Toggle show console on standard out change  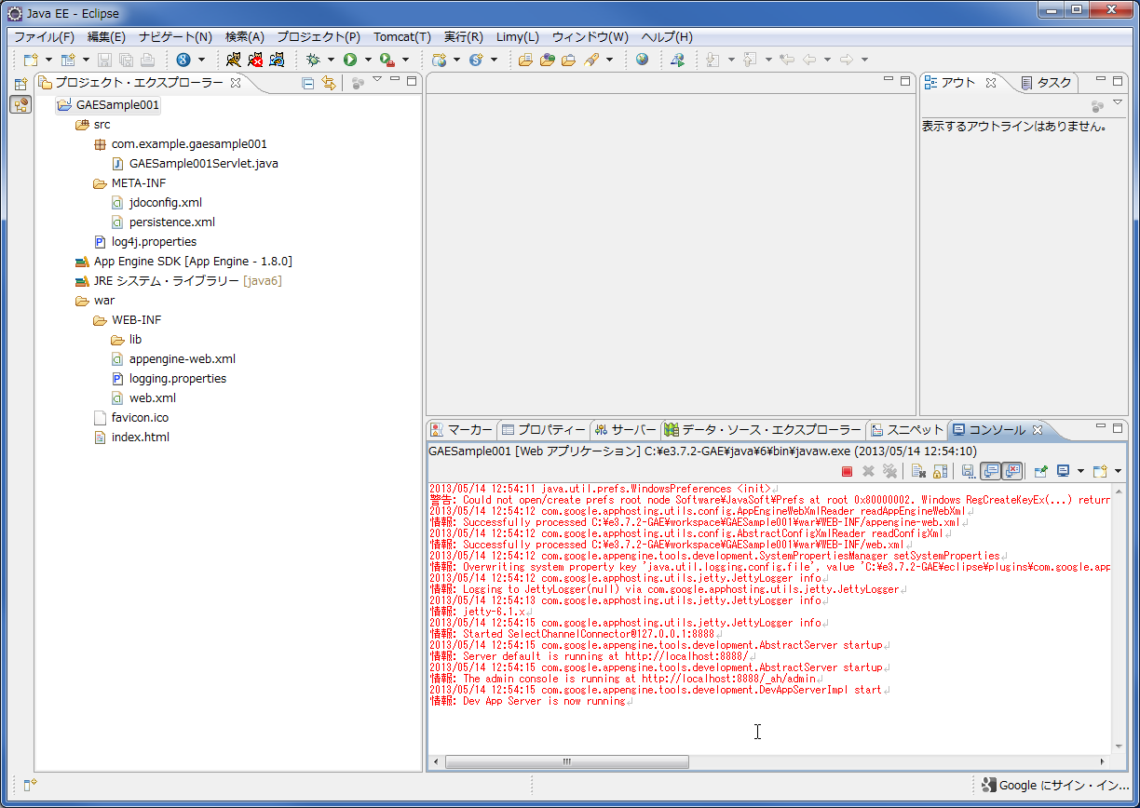coord(990,472)
